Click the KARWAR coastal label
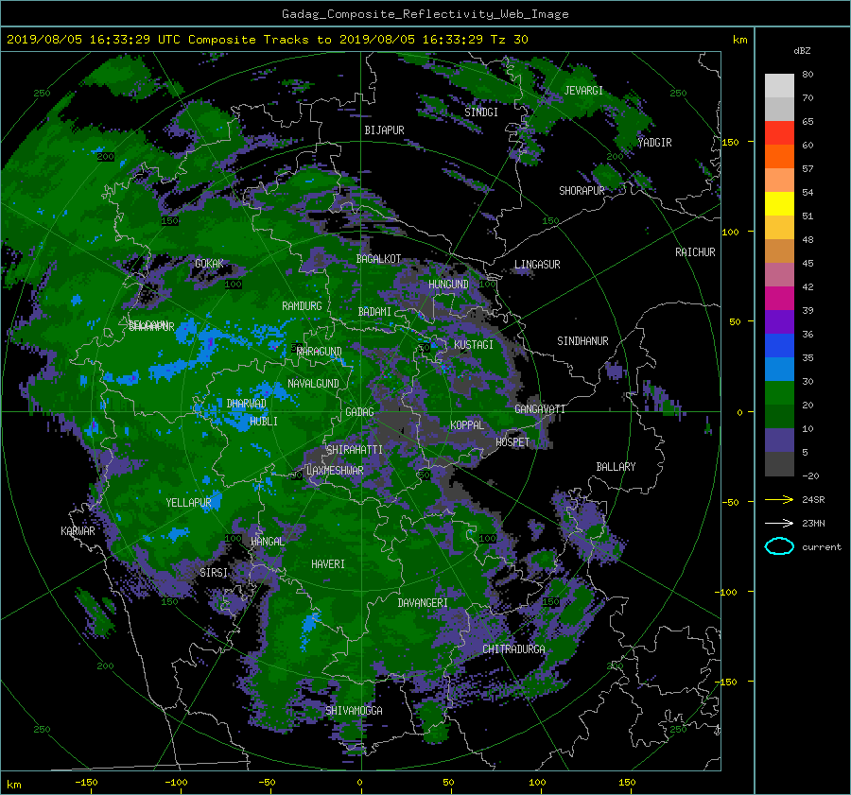851x795 pixels. click(78, 531)
